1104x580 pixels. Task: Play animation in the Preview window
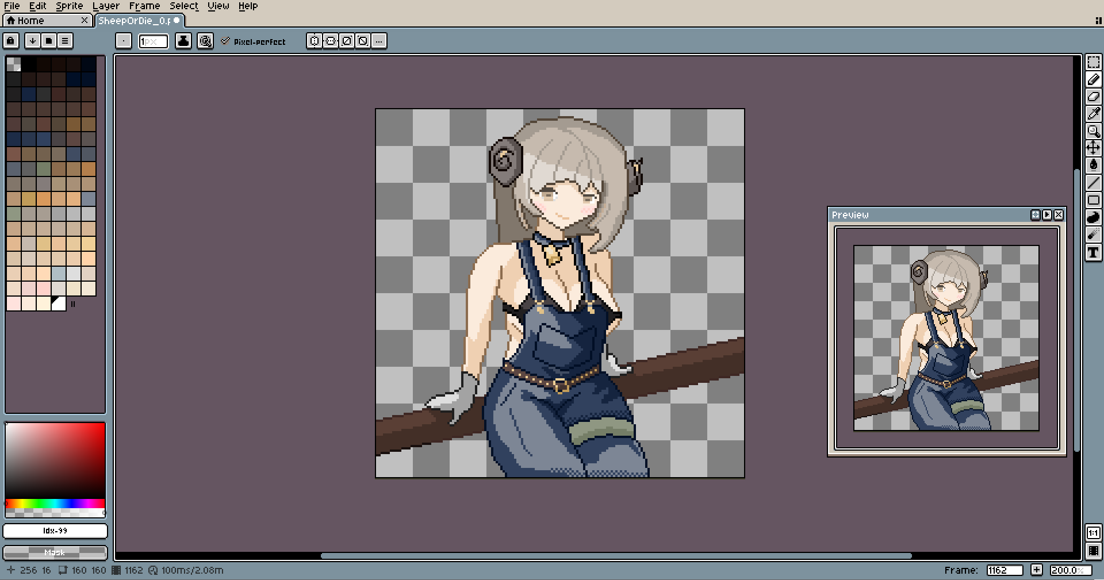[x=1047, y=215]
